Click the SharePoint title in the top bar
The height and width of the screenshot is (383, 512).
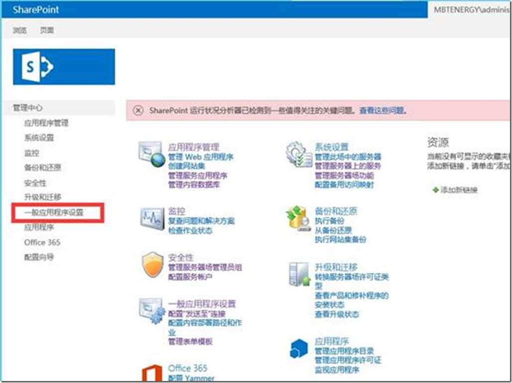[36, 9]
